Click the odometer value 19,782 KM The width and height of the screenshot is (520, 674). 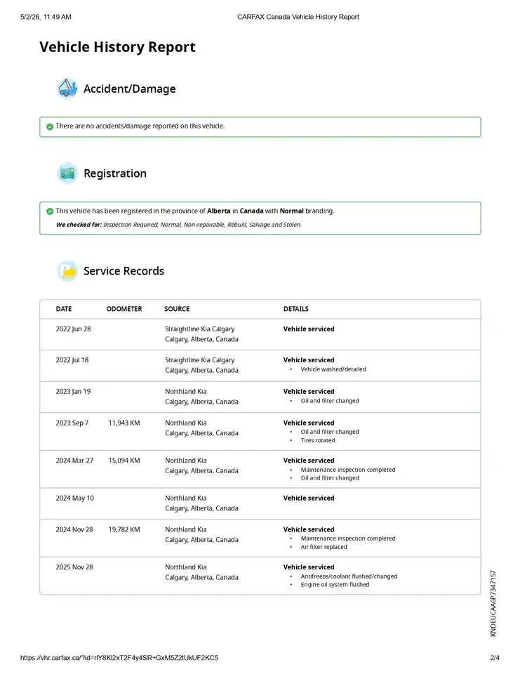(x=124, y=529)
